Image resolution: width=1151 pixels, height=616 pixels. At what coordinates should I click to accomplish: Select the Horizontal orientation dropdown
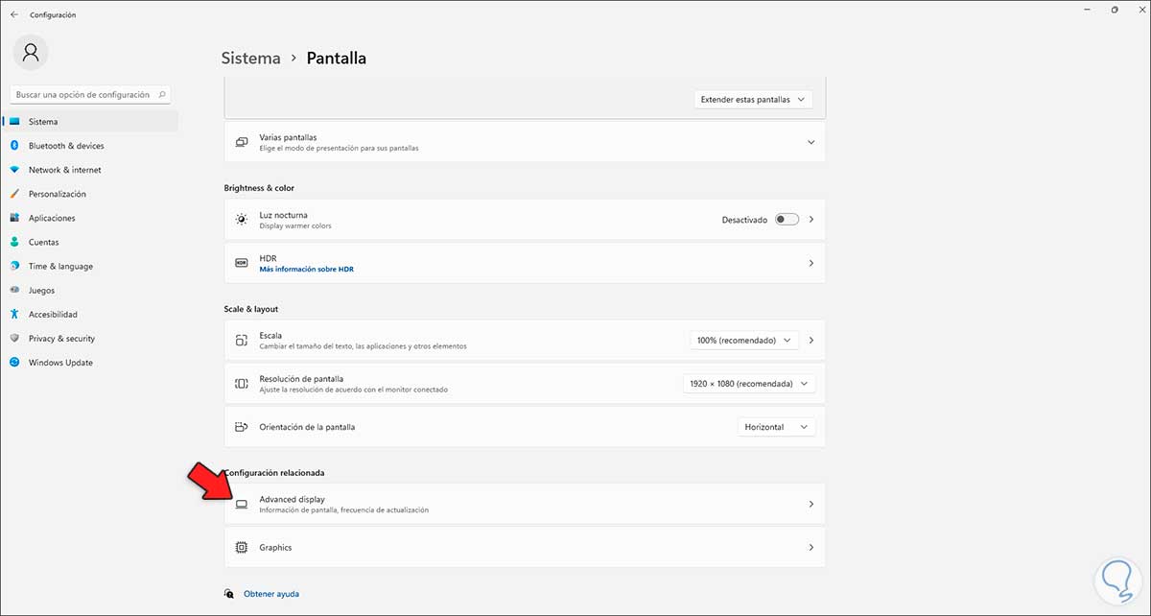click(x=776, y=427)
